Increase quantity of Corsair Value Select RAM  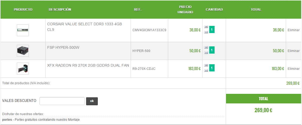tap(206, 27)
